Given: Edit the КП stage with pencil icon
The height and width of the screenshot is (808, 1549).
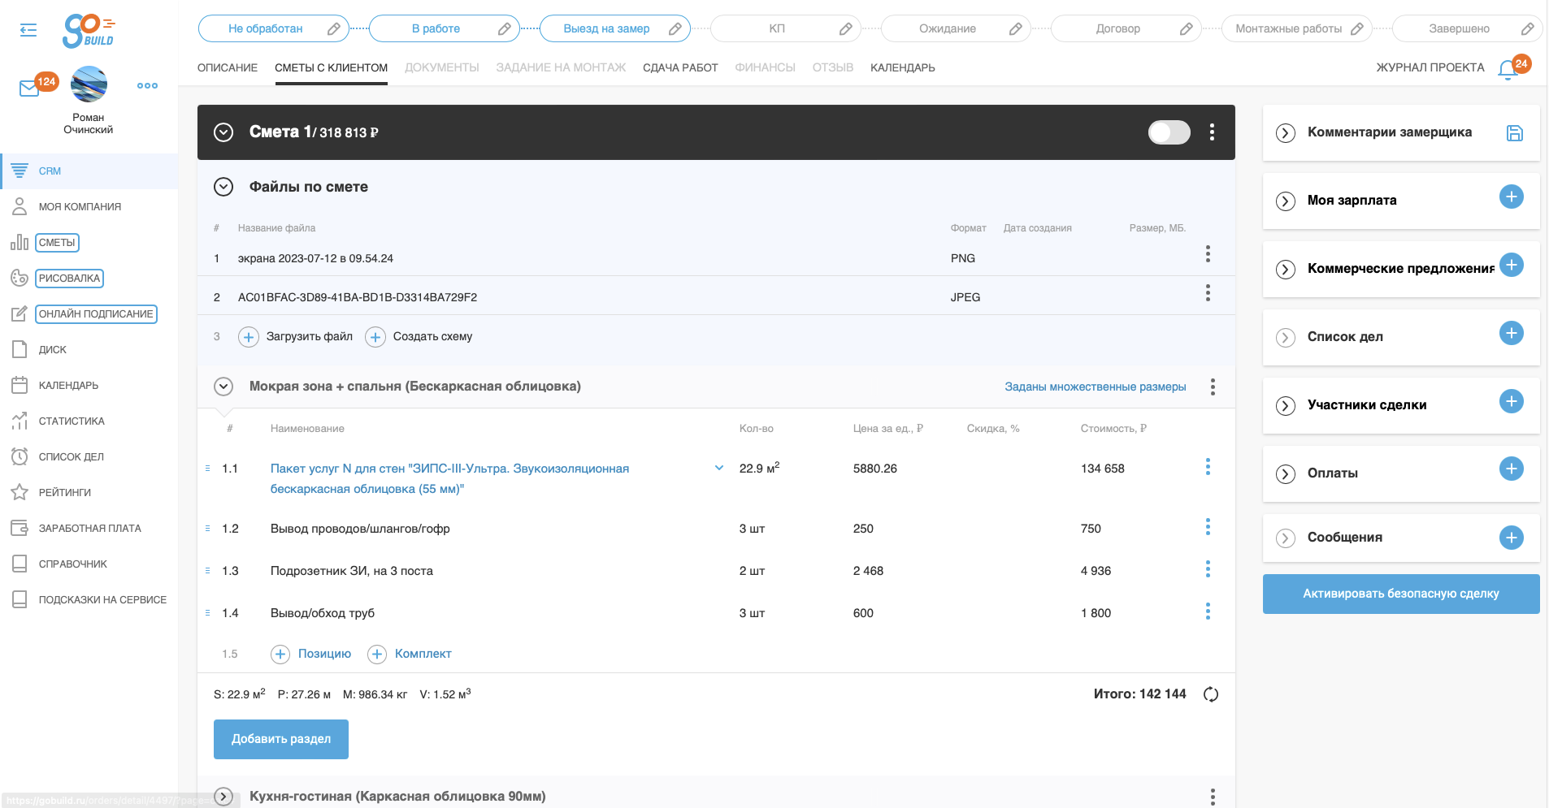Looking at the screenshot, I should click(x=846, y=29).
